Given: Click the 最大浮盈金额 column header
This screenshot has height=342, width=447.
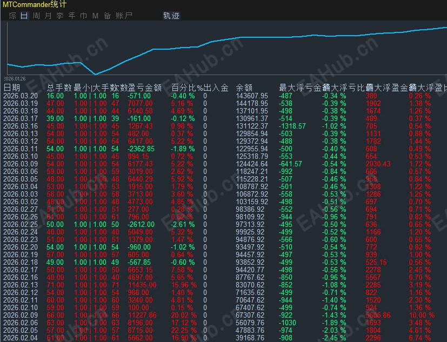Looking at the screenshot, I should pyautogui.click(x=387, y=88).
